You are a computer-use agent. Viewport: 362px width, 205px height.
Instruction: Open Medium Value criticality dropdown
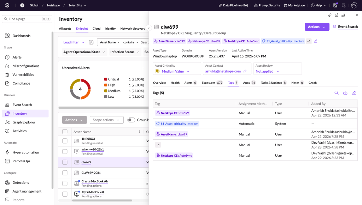click(175, 71)
